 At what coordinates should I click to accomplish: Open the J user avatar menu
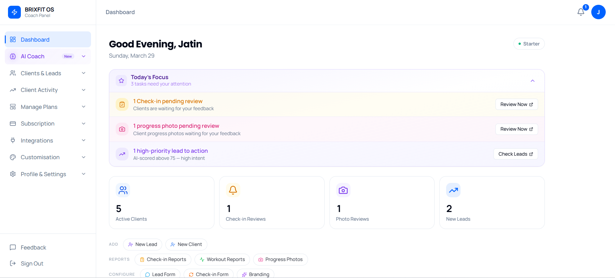[598, 12]
